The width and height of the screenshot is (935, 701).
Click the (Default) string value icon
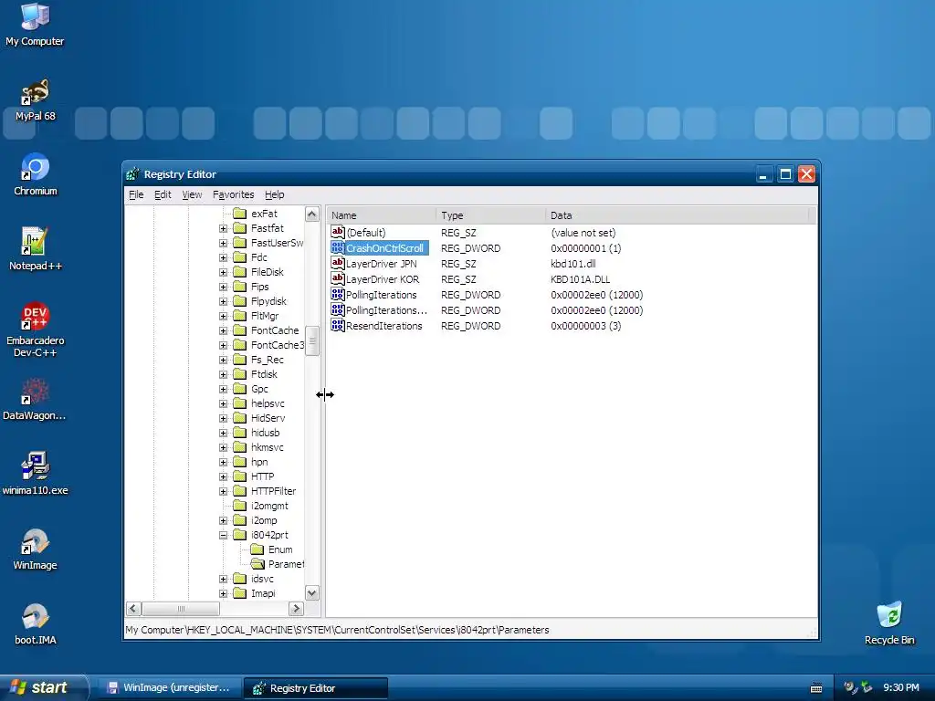pos(338,233)
